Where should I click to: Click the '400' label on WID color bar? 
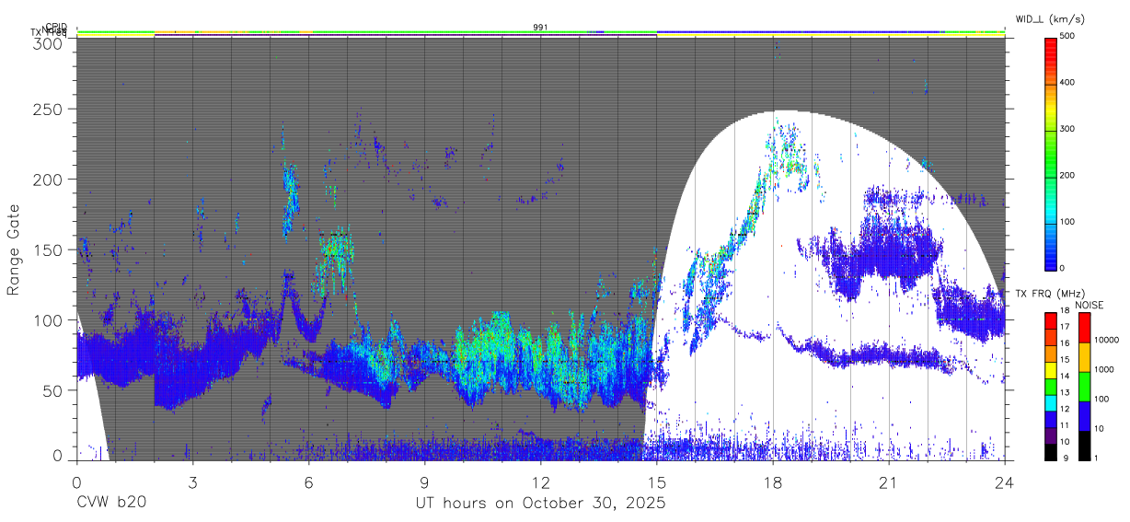tap(1068, 83)
